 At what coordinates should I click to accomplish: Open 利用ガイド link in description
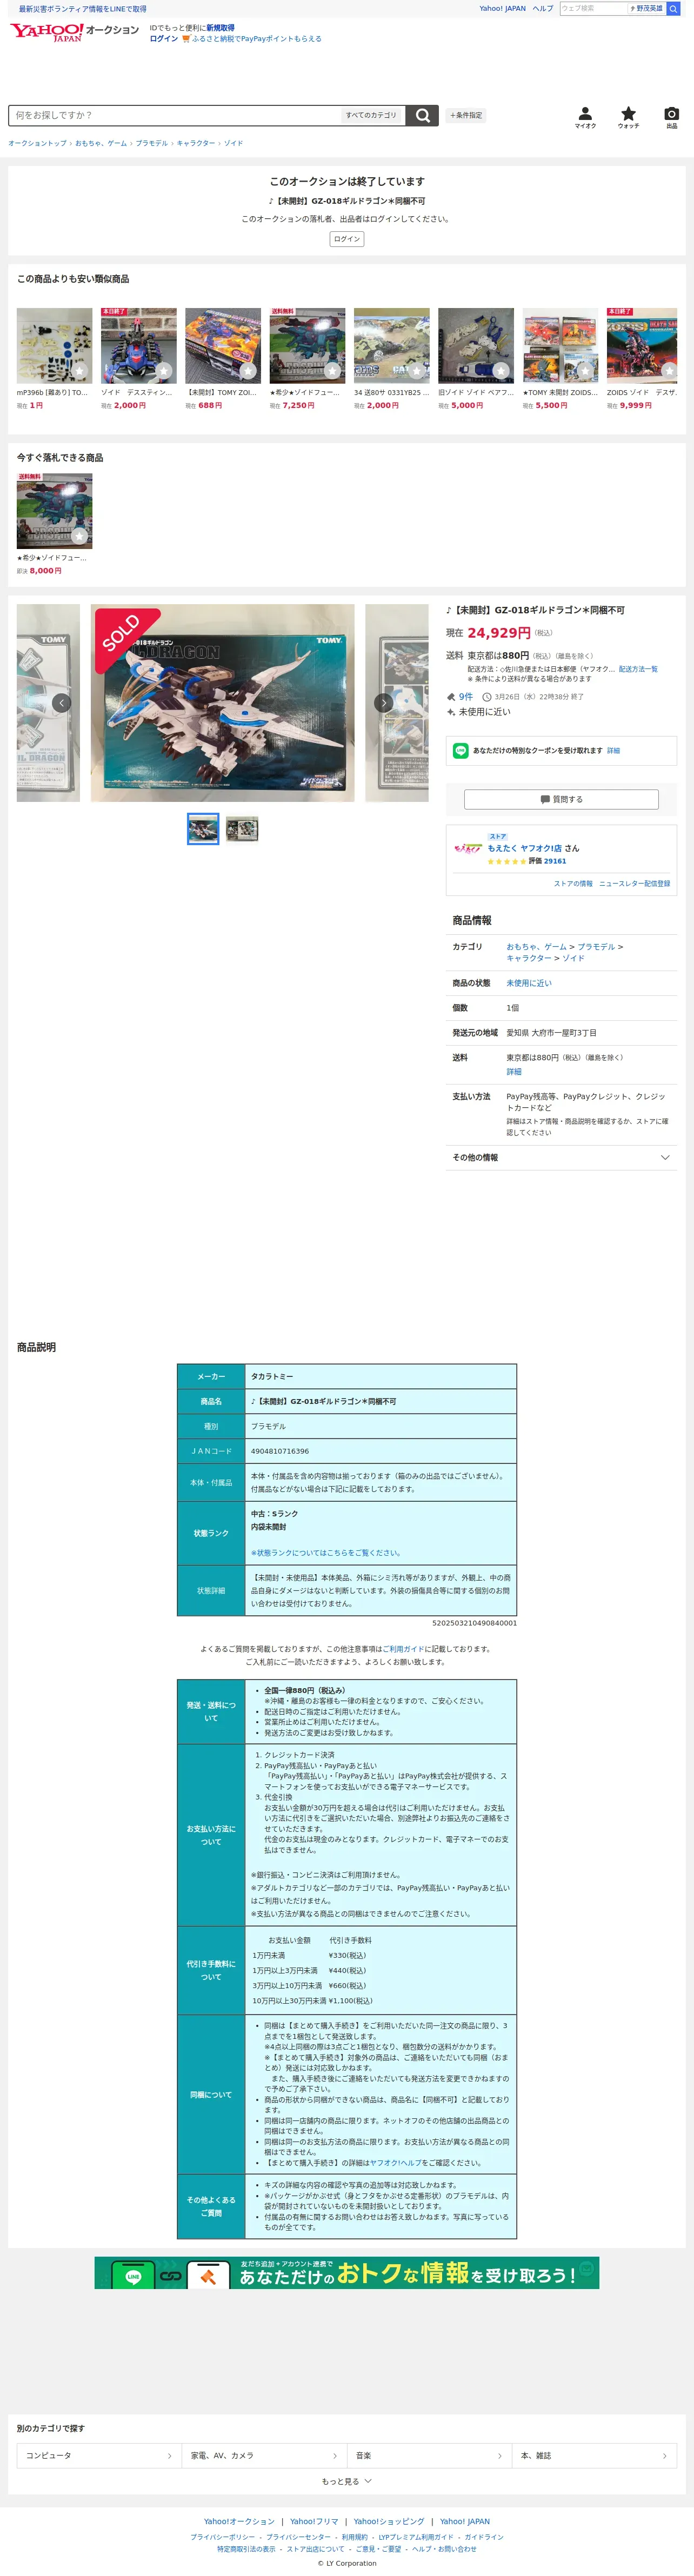click(403, 1649)
